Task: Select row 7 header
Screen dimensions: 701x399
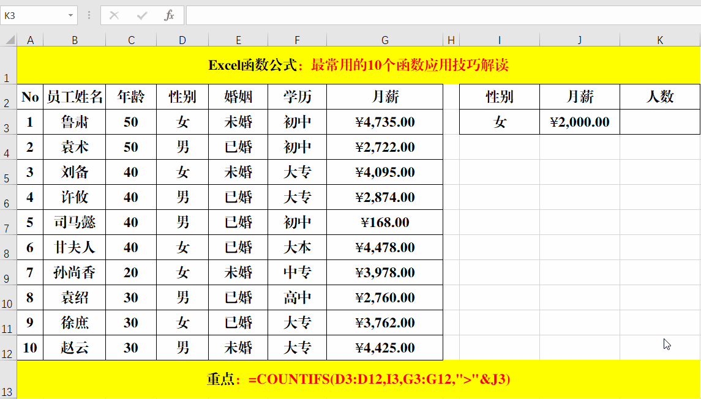Action: click(9, 223)
